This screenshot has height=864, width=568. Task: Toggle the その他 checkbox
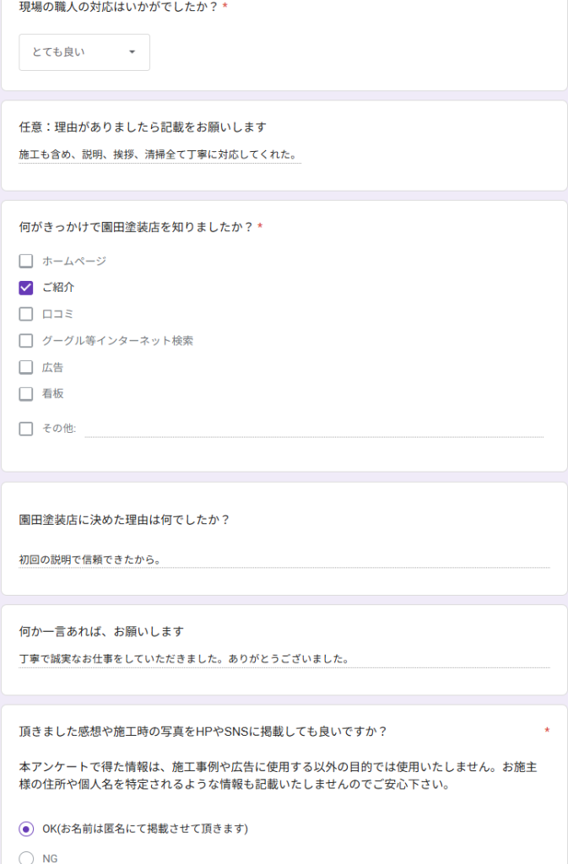[26, 429]
